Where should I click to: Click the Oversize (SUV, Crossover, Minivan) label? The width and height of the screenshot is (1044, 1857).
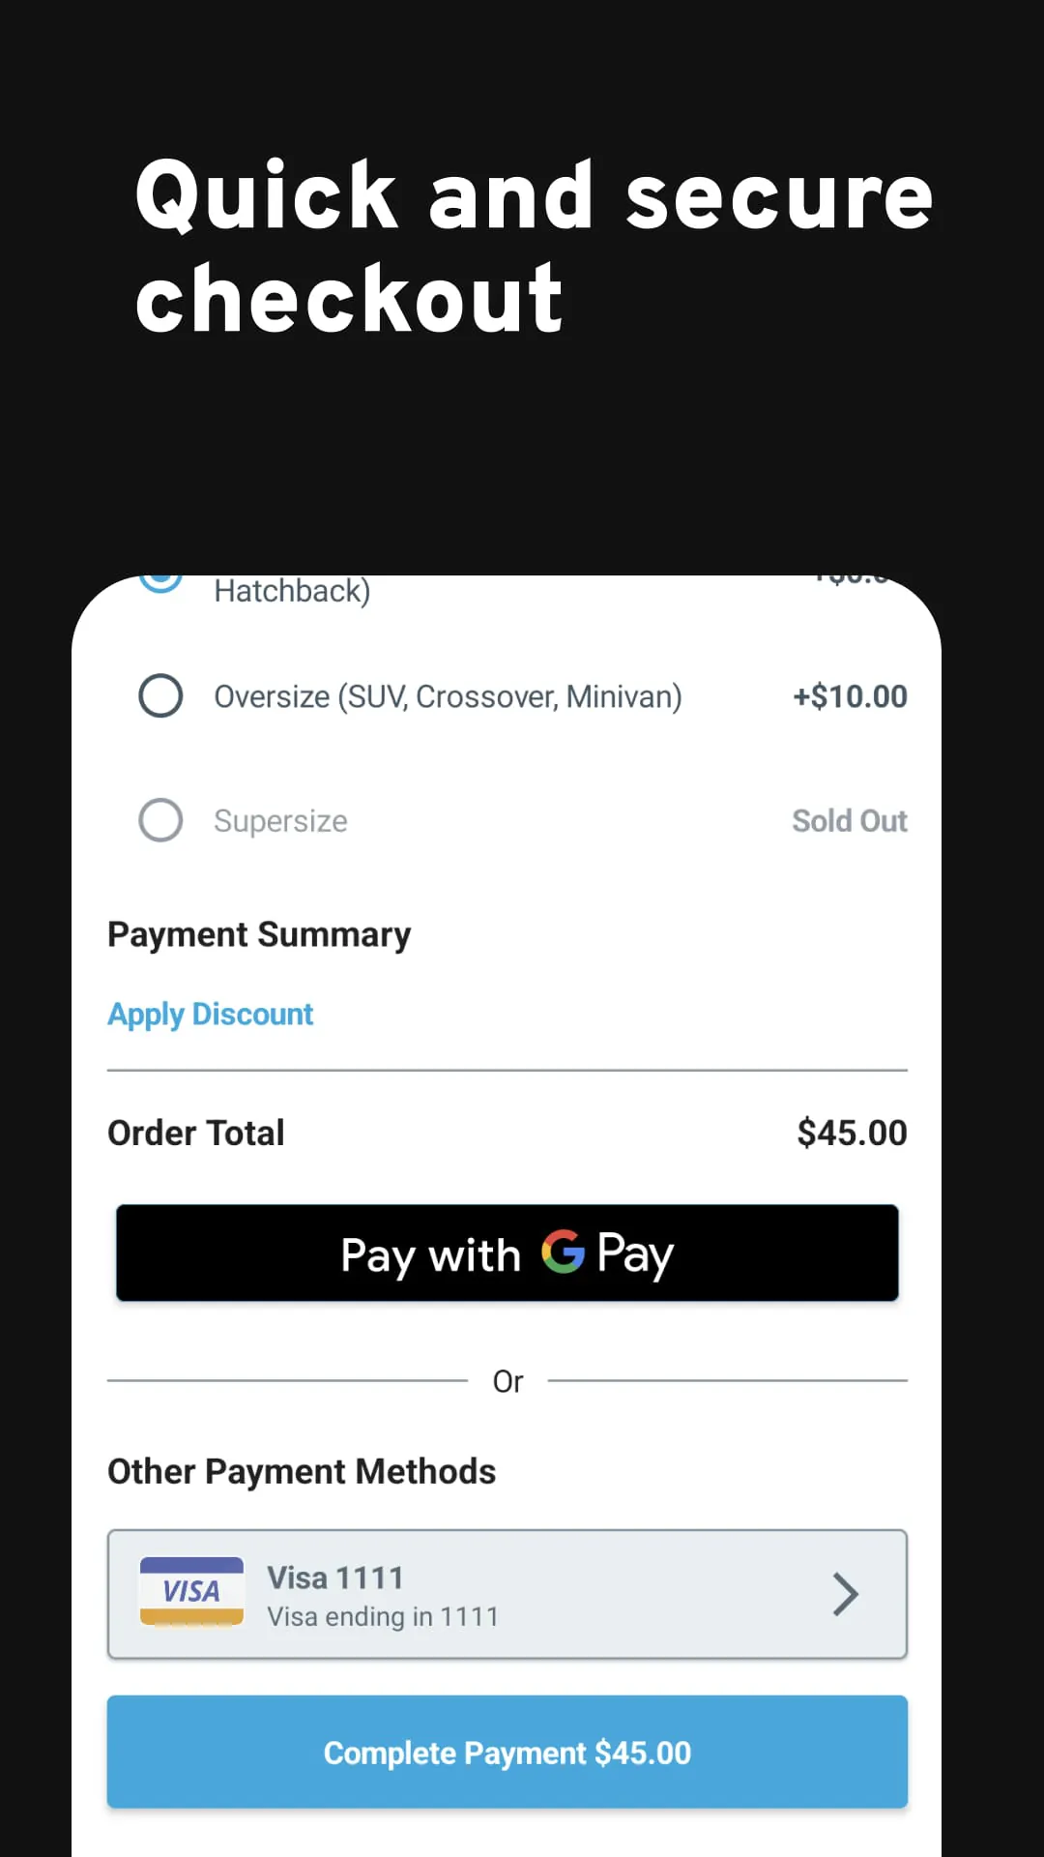pyautogui.click(x=448, y=696)
